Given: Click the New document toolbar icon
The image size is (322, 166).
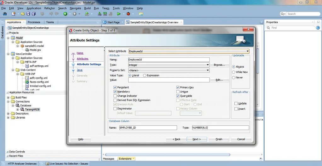Looking at the screenshot, I should [x=14, y=14].
